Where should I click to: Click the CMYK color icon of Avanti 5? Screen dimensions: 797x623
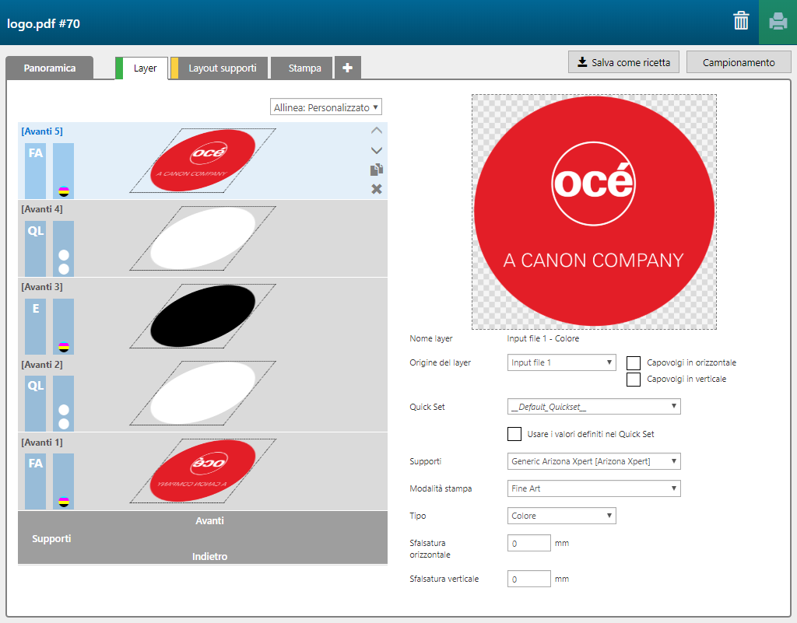click(64, 191)
